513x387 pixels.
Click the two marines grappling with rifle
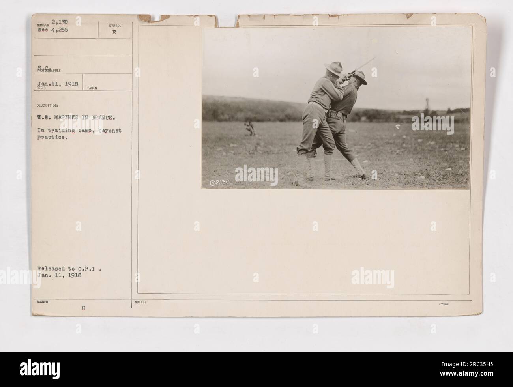[x=334, y=123]
